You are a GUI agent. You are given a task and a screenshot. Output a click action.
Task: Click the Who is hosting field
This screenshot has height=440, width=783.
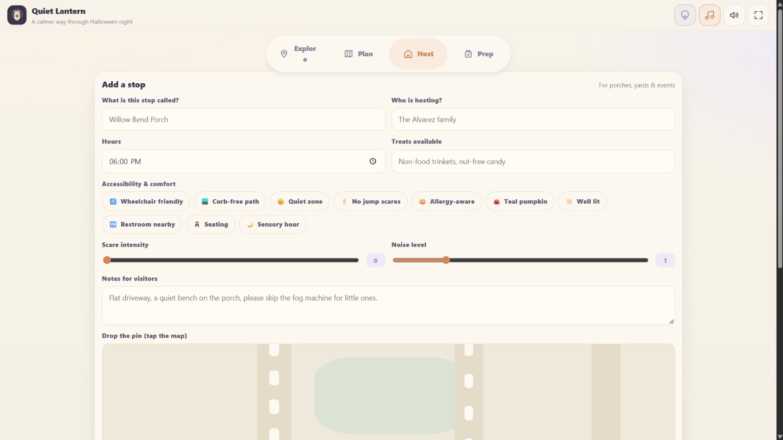[x=533, y=119]
